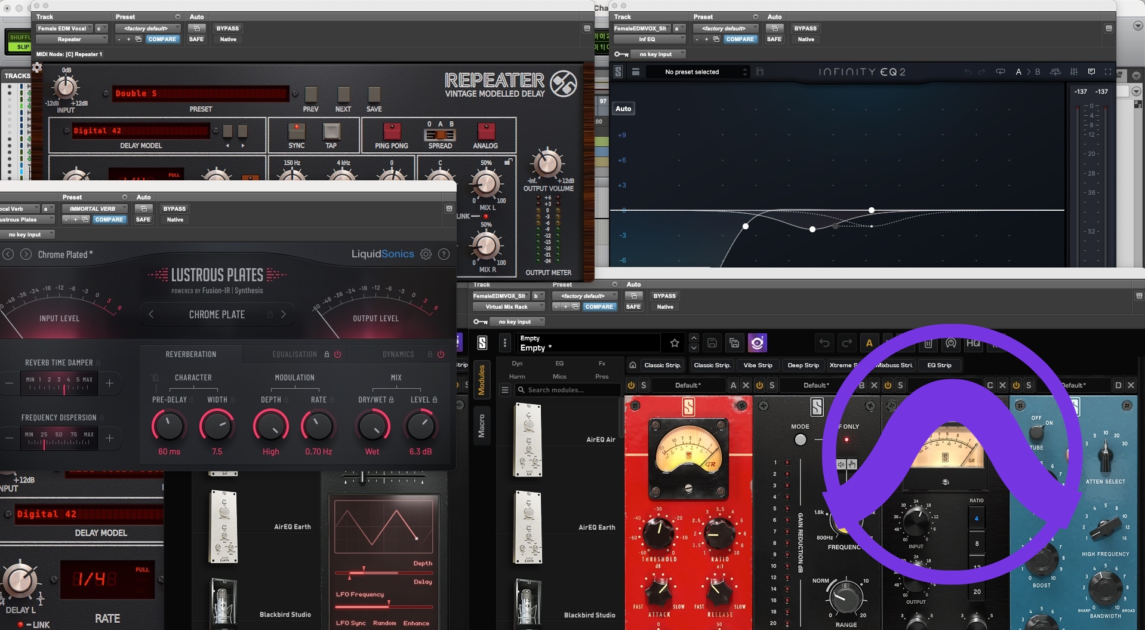Click the Virtual Mix Rack undo arrow
1145x630 pixels.
point(824,343)
